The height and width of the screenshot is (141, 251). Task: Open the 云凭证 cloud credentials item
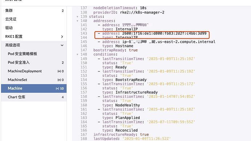pyautogui.click(x=34, y=19)
